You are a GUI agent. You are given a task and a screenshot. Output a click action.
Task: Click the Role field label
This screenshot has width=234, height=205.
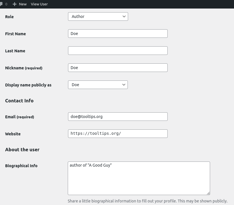[9, 17]
